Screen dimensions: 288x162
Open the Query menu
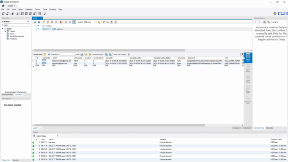click(21, 9)
